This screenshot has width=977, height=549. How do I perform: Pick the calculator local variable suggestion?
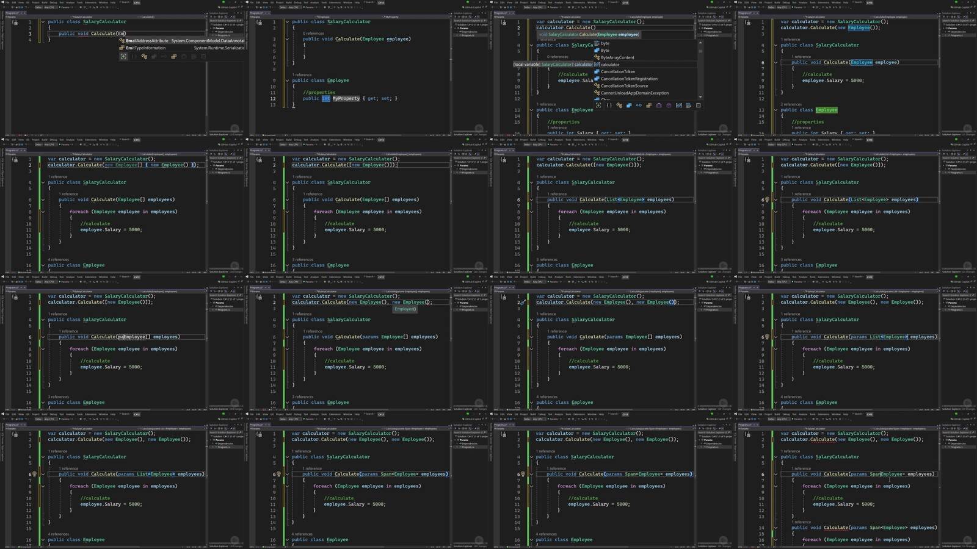pyautogui.click(x=645, y=65)
